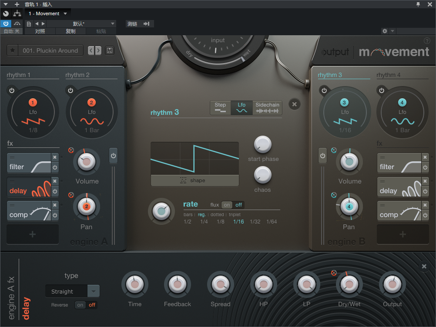Open the help question mark icon
Image resolution: width=436 pixels, height=327 pixels.
pos(427,41)
